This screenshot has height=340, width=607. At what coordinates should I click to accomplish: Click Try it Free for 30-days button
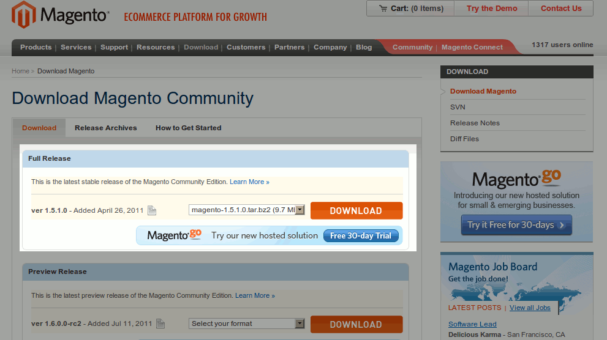coord(516,225)
